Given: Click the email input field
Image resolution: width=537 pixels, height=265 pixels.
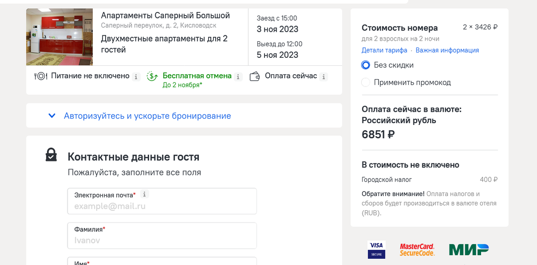Looking at the screenshot, I should click(162, 206).
